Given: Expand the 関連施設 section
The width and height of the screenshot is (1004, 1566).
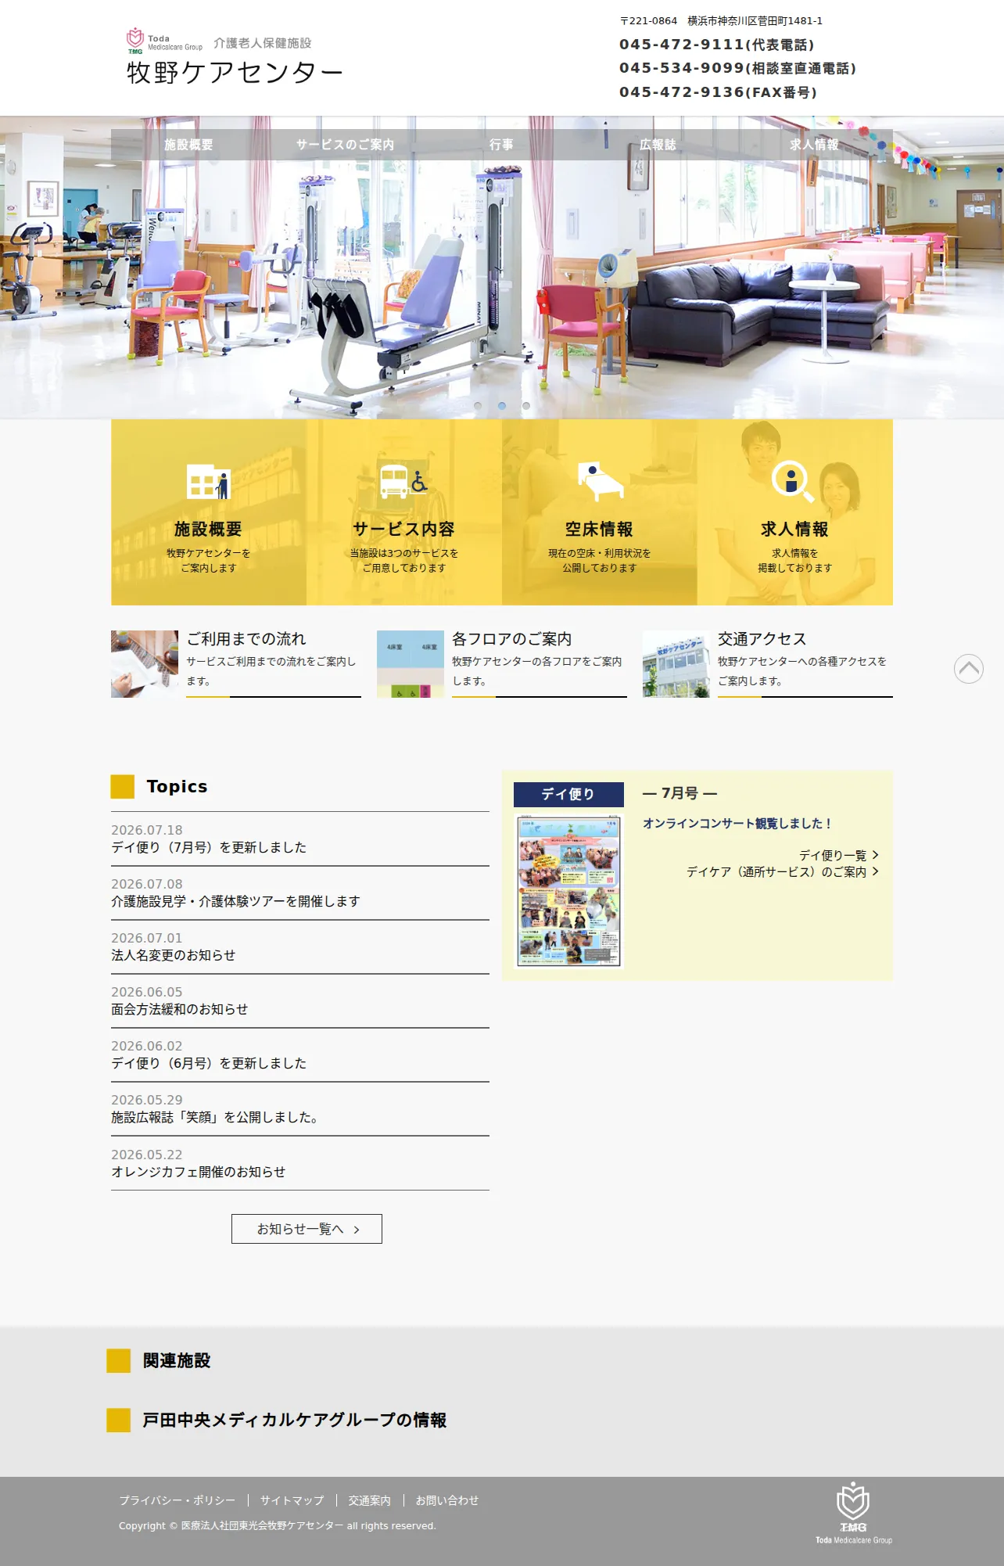Looking at the screenshot, I should coord(177,1361).
